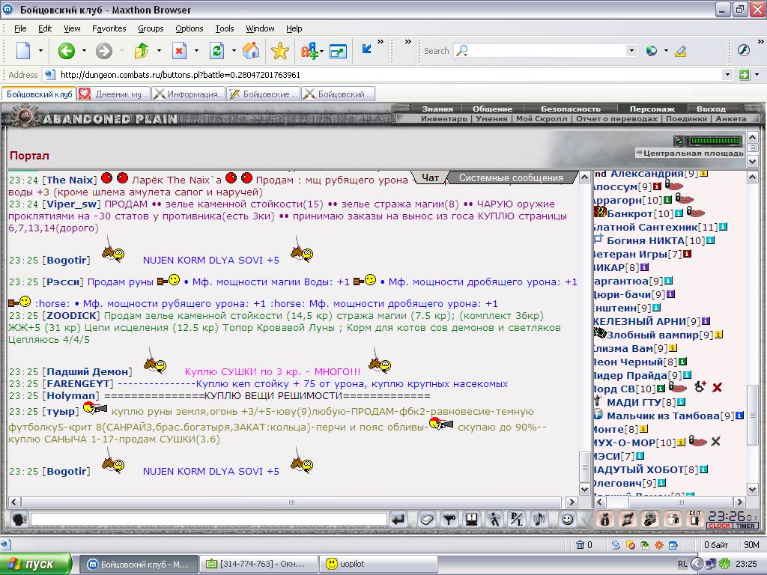Click the player list vertical scrollbar thumb
767x575 pixels.
(x=752, y=415)
